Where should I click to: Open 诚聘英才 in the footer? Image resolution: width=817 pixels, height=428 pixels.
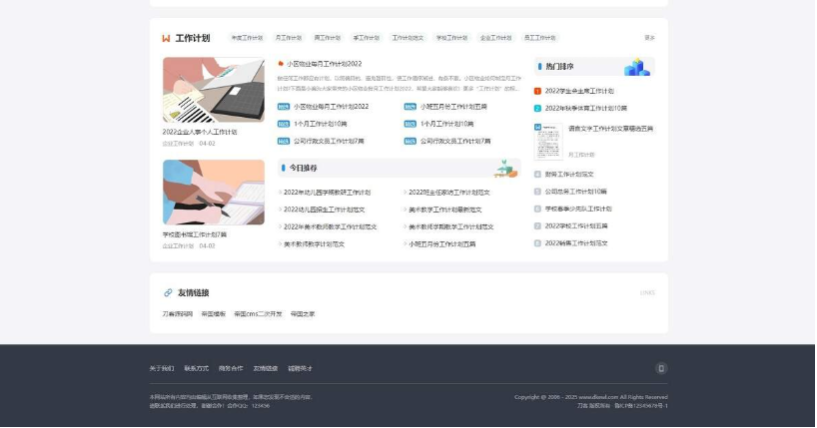[300, 369]
